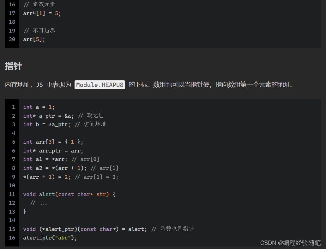Screen dimensions: 326x249
Task: Click the line number 12 in pointer code block
Action: click(x=12, y=202)
